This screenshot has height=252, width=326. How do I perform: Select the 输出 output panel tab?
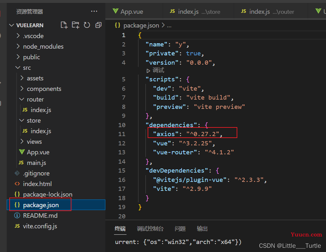pyautogui.click(x=202, y=229)
